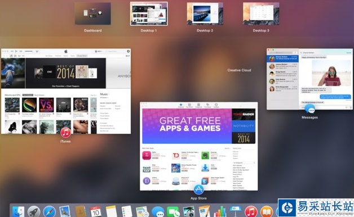Click App Store label under its window
The width and height of the screenshot is (354, 217).
[198, 198]
